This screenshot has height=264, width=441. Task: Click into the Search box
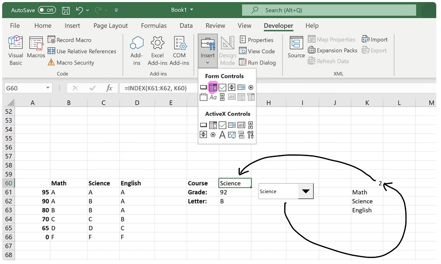(x=329, y=10)
